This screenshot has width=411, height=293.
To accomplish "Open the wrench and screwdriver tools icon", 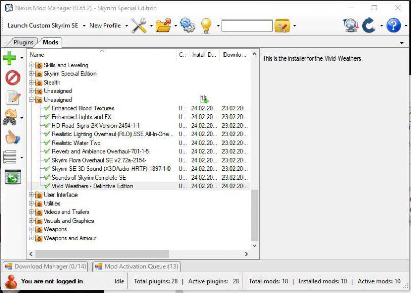I will [139, 26].
